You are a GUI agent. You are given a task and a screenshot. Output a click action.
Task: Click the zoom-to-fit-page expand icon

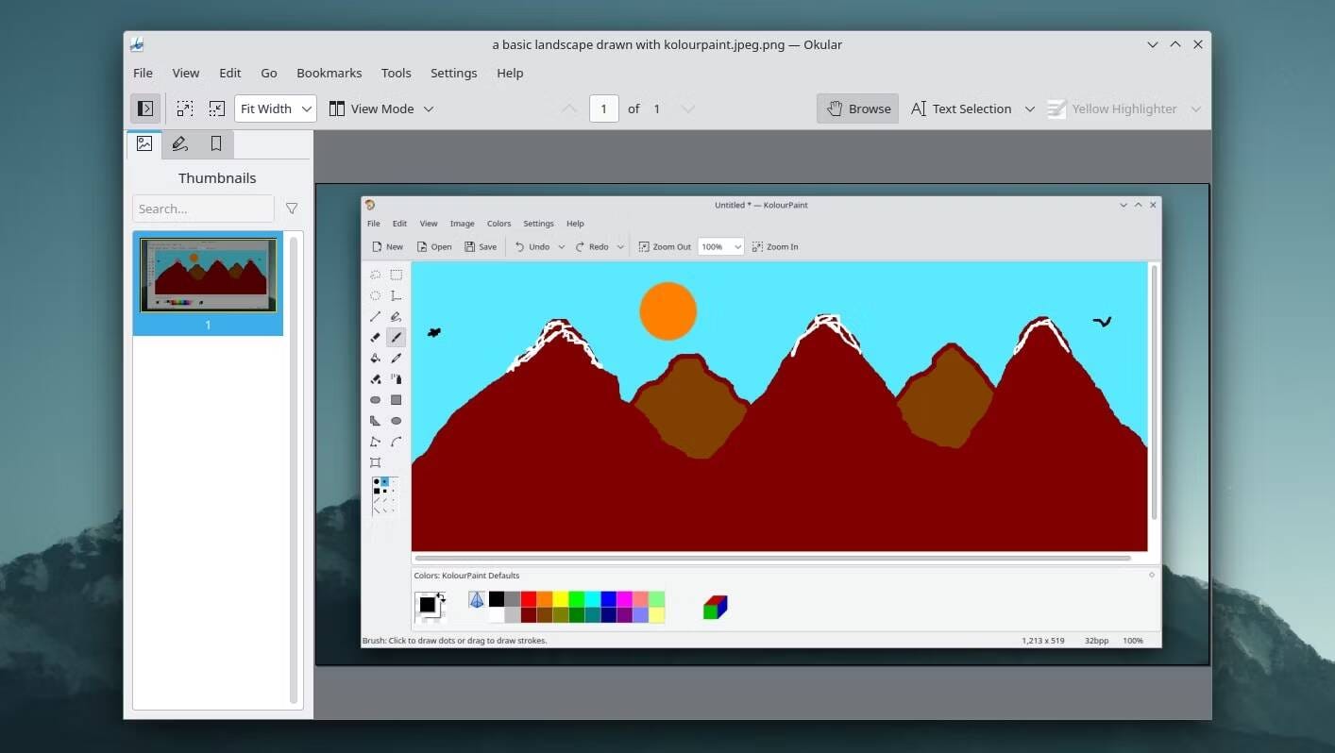[185, 109]
